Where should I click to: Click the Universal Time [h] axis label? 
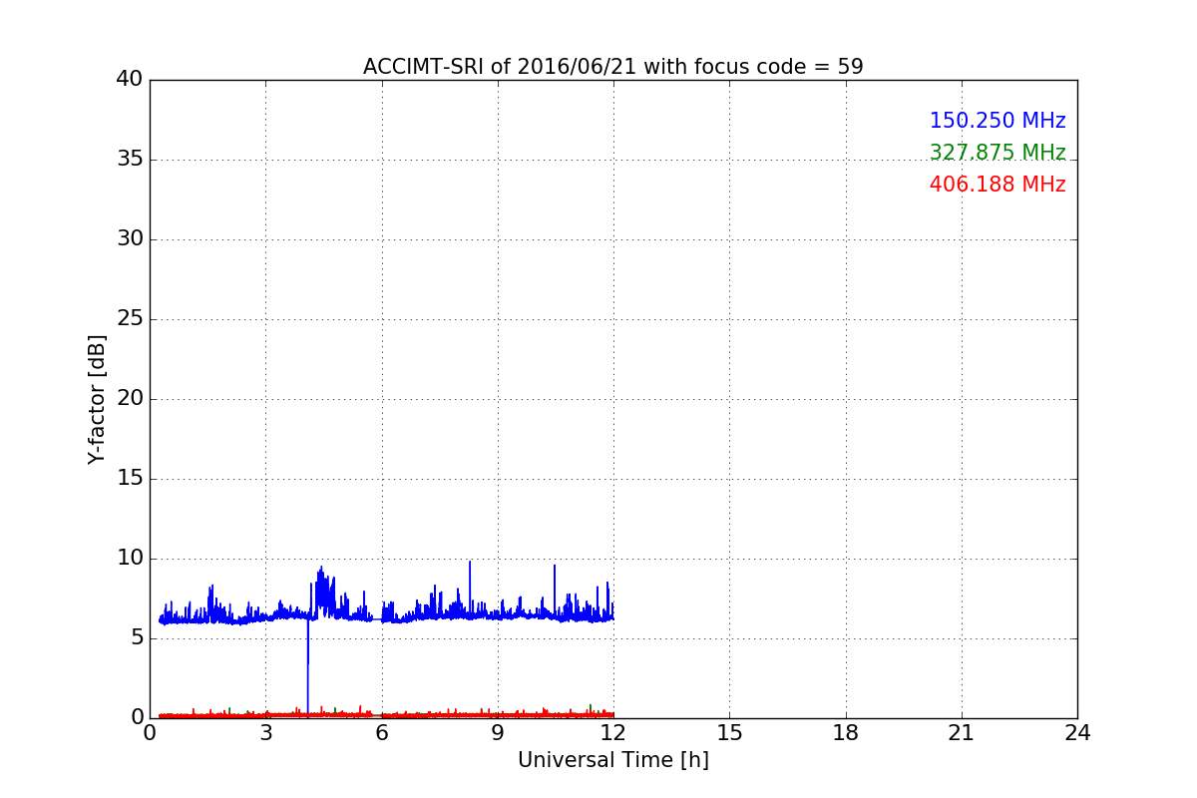click(612, 760)
